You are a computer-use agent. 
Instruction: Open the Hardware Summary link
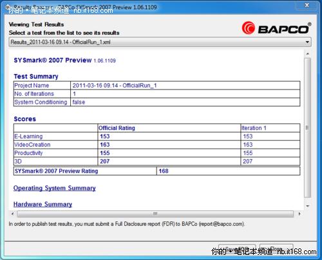[x=43, y=204]
